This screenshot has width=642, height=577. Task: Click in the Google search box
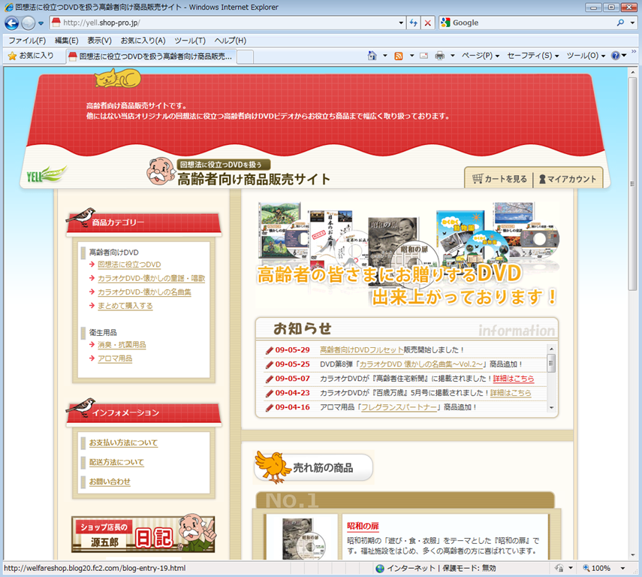point(526,23)
